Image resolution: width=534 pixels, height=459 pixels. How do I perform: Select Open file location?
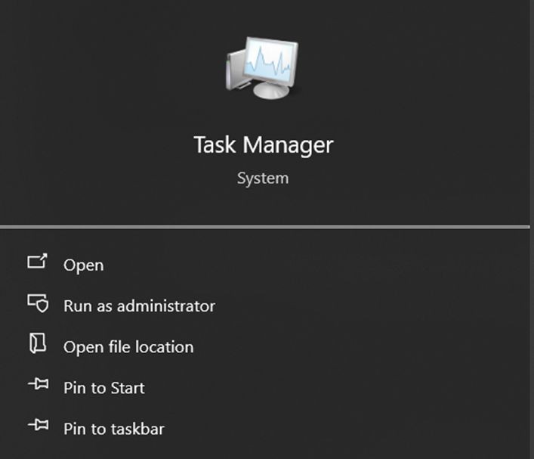[128, 347]
